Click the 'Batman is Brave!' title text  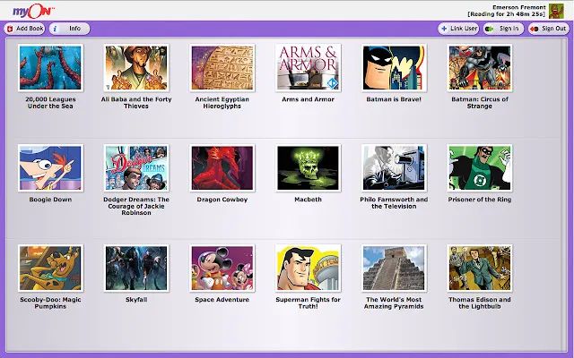tap(394, 99)
